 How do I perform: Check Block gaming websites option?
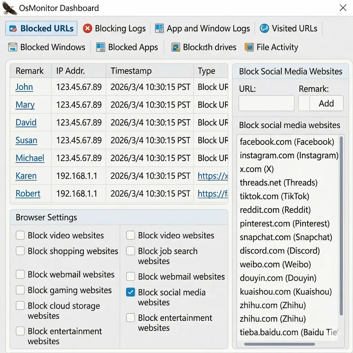tap(20, 290)
